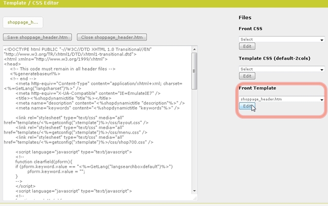This screenshot has height=206, width=328.
Task: Click the <head> tag line
Action: pos(12,64)
